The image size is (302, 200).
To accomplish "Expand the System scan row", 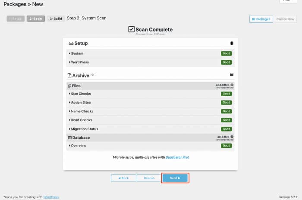I will 77,53.
